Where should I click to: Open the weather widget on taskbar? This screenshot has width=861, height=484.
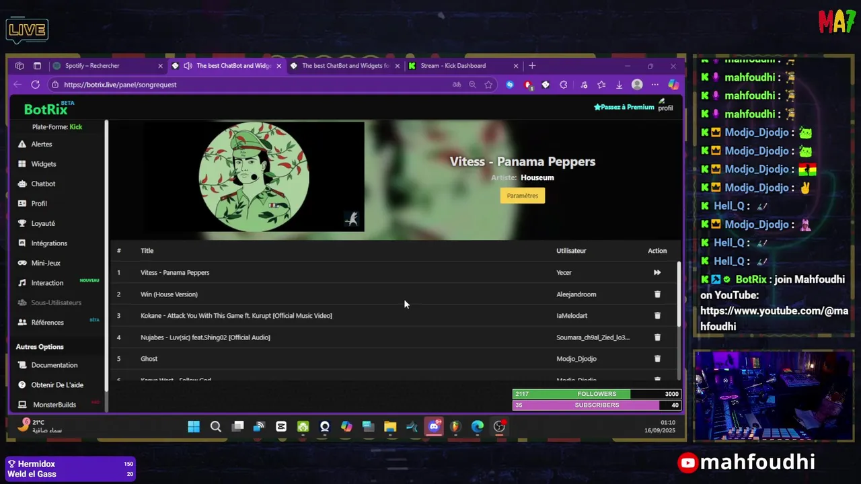[40, 426]
